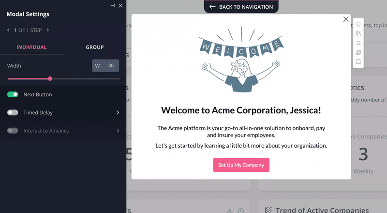Switch to the Group tab
Image resolution: width=387 pixels, height=213 pixels.
[x=95, y=47]
